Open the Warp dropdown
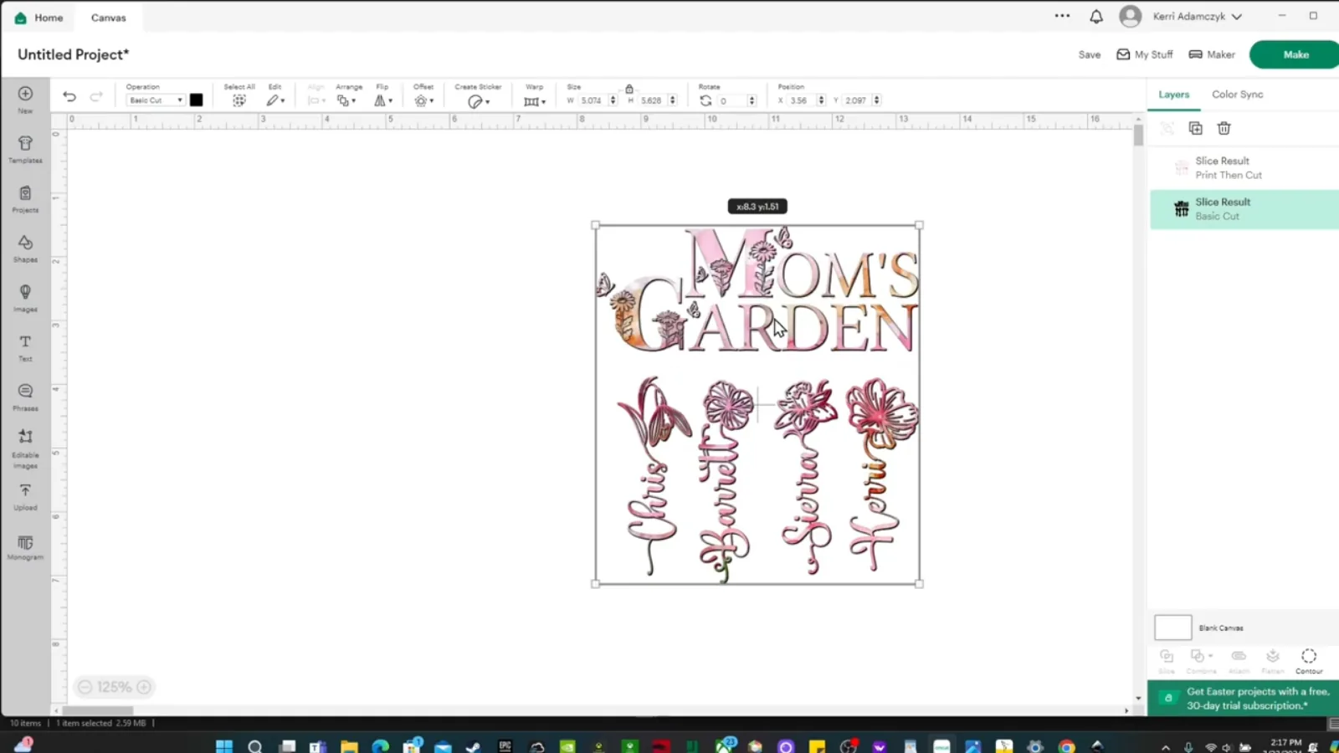1339x753 pixels. [534, 101]
